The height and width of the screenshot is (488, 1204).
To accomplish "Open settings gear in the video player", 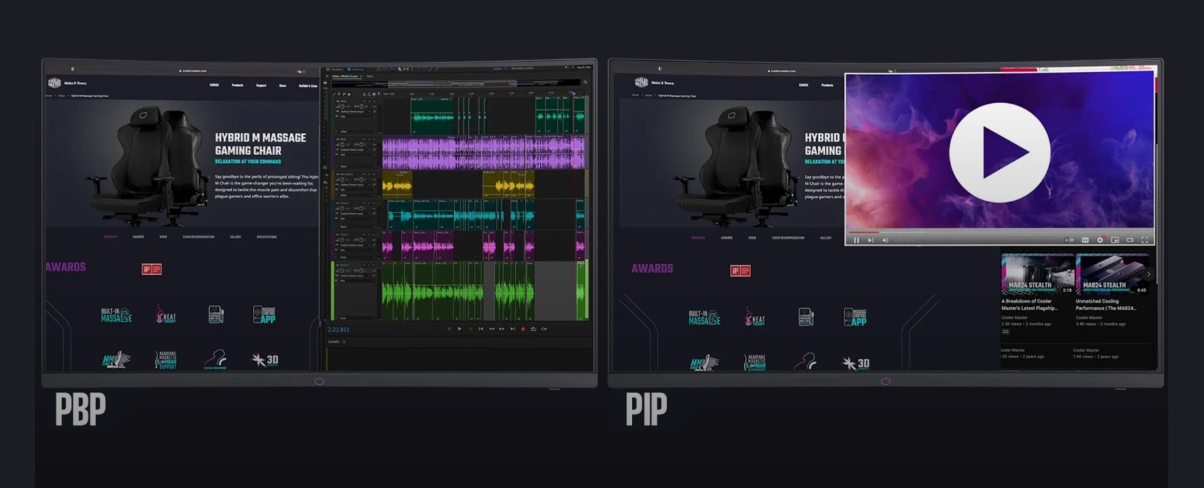I will pos(1100,240).
